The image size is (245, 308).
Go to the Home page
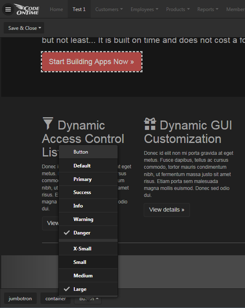56,9
